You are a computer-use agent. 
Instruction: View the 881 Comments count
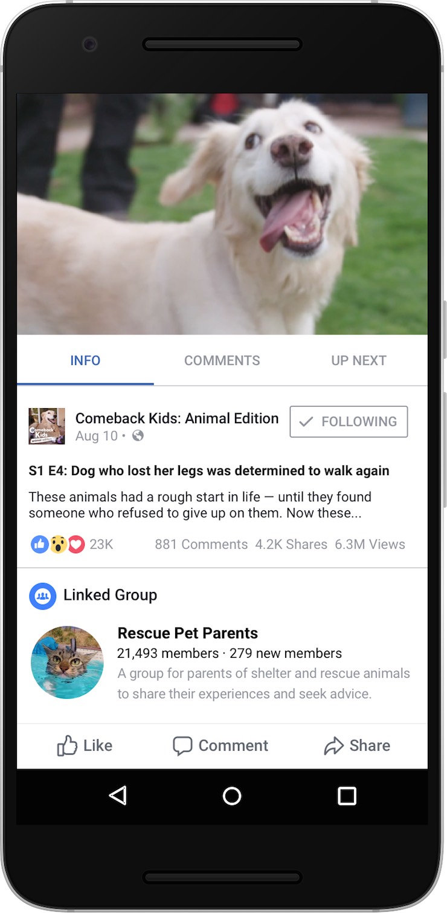(x=201, y=544)
